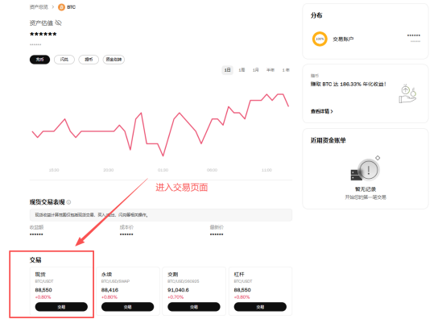The width and height of the screenshot is (446, 323).
Task: Click the +0.70% change in 交割 card
Action: click(176, 297)
